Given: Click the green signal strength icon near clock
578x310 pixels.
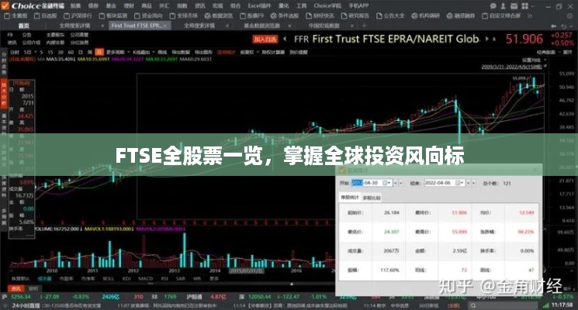Looking at the screenshot, I should (x=546, y=305).
